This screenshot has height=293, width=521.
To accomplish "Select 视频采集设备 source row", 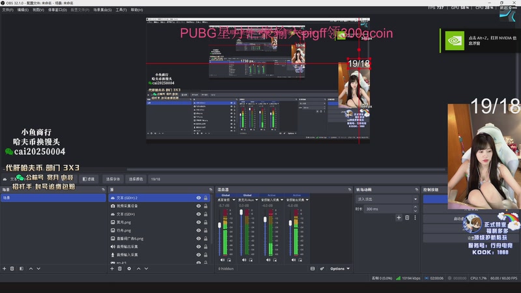I will click(160, 206).
